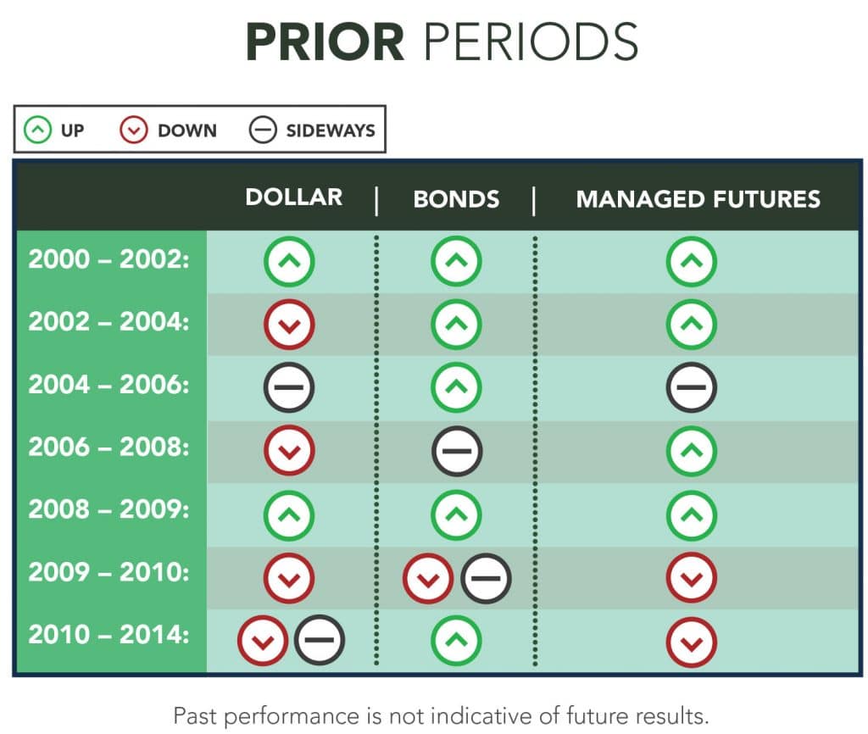Select the BONDS column header
This screenshot has width=868, height=734.
[x=456, y=199]
